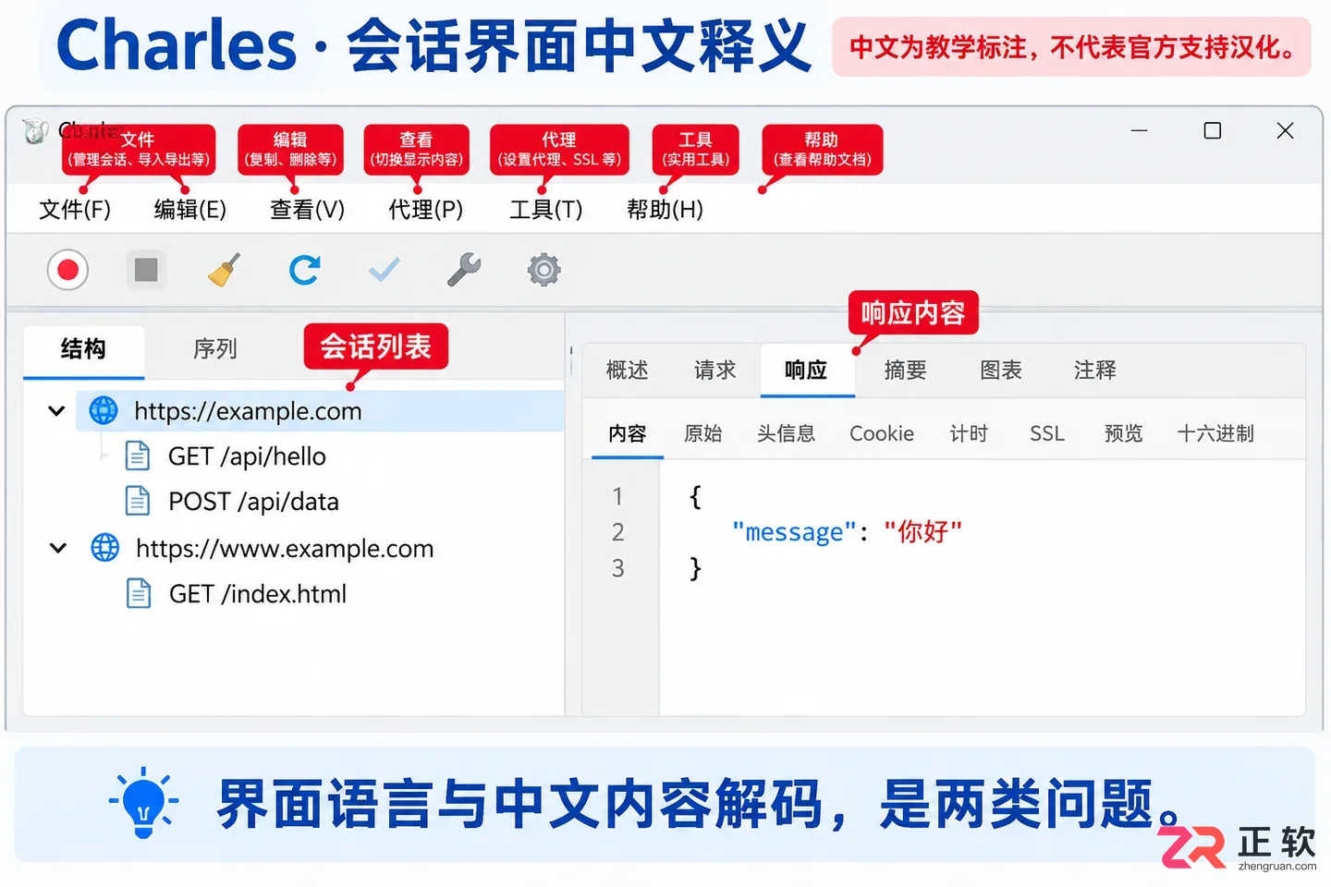Screen dimensions: 1331x887
Task: Click the Charles app icon in title bar
Action: click(35, 131)
